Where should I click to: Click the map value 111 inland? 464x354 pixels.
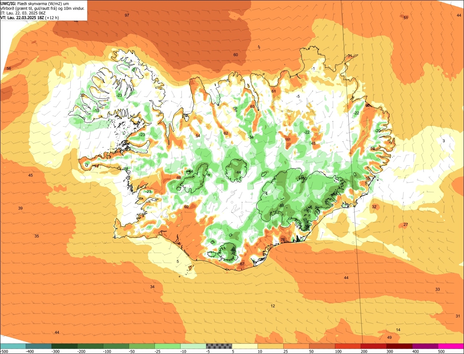coord(288,140)
